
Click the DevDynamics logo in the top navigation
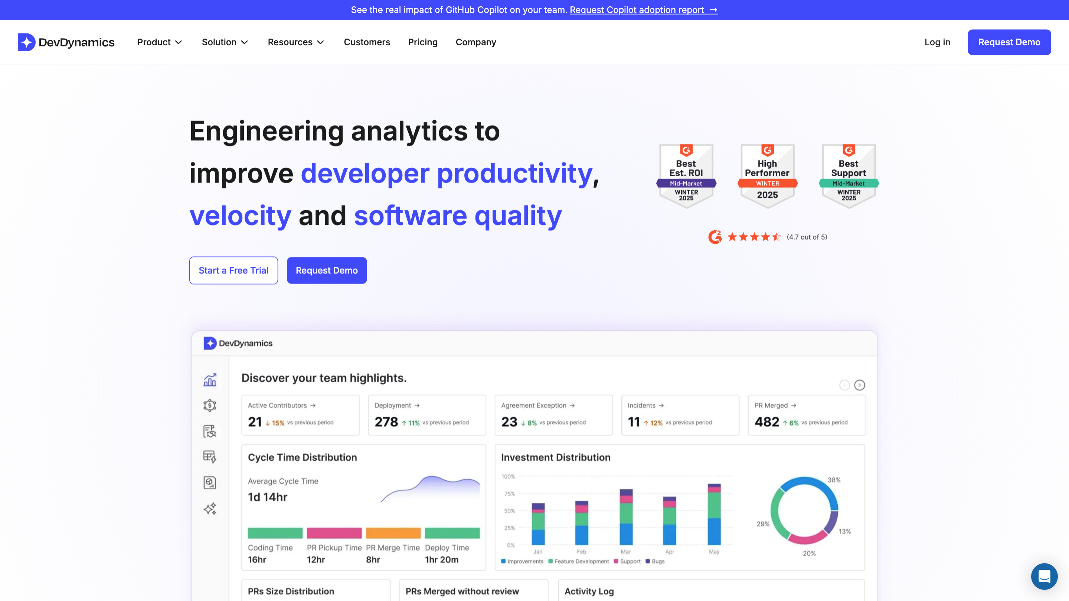point(66,42)
